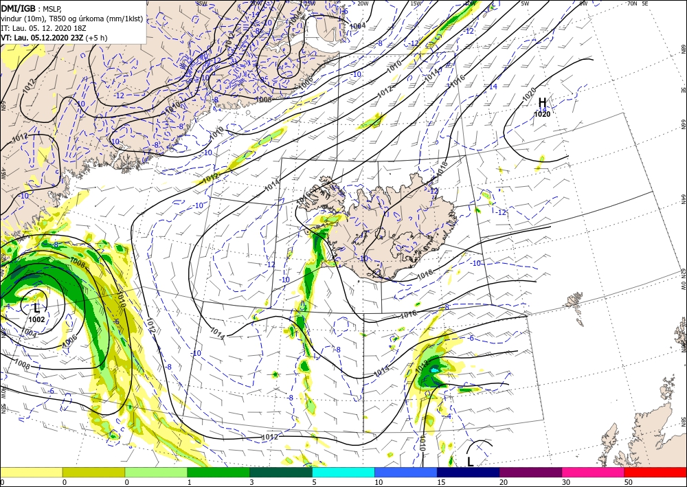Viewport: 687px width, 487px height.
Task: Click the 15W longitude label at top
Action: [x=416, y=3]
